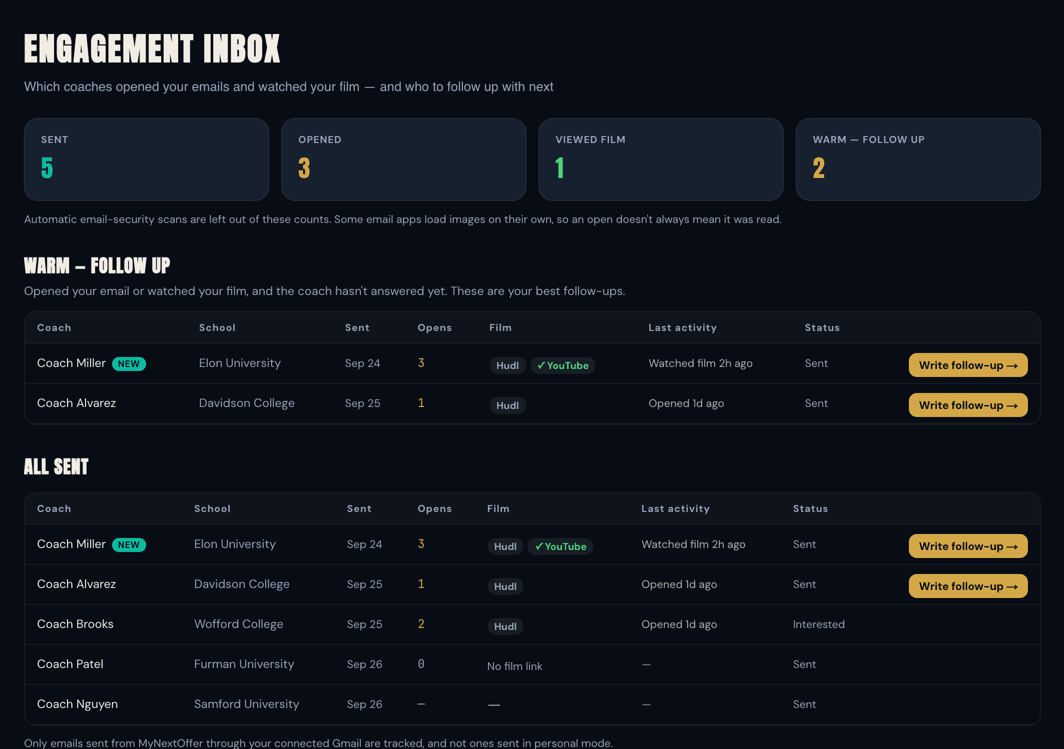Click Elon University in All Sent table
This screenshot has width=1064, height=749.
235,544
